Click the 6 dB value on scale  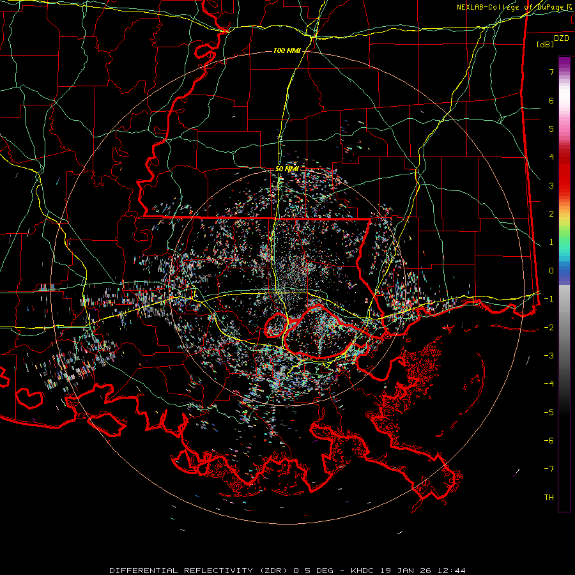(x=551, y=100)
